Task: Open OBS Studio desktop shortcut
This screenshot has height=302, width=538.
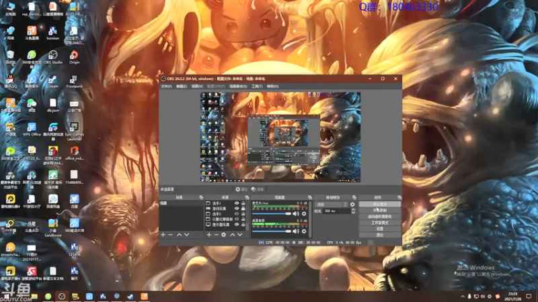Action: coord(53,58)
